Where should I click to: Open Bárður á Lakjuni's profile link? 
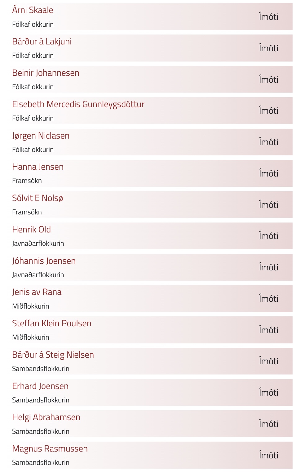[x=42, y=42]
